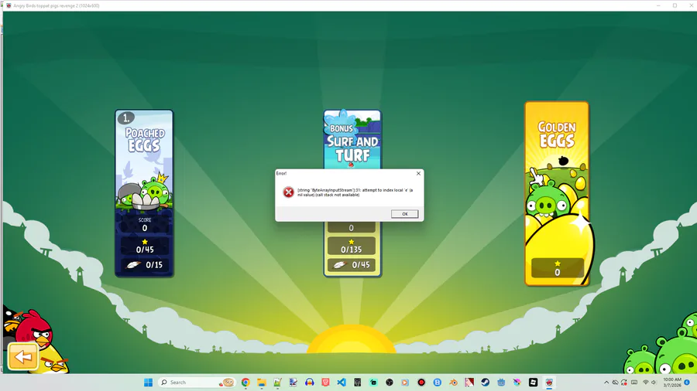
Task: Open Steam from the taskbar
Action: pos(485,382)
